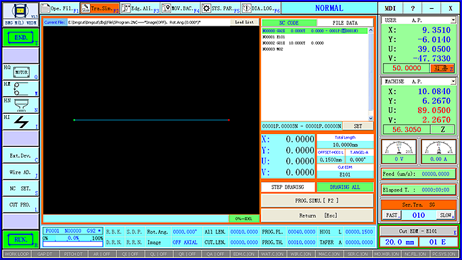This screenshot has width=462, height=260.
Task: Click the NC code list scroll-down arrow
Action: [371, 118]
